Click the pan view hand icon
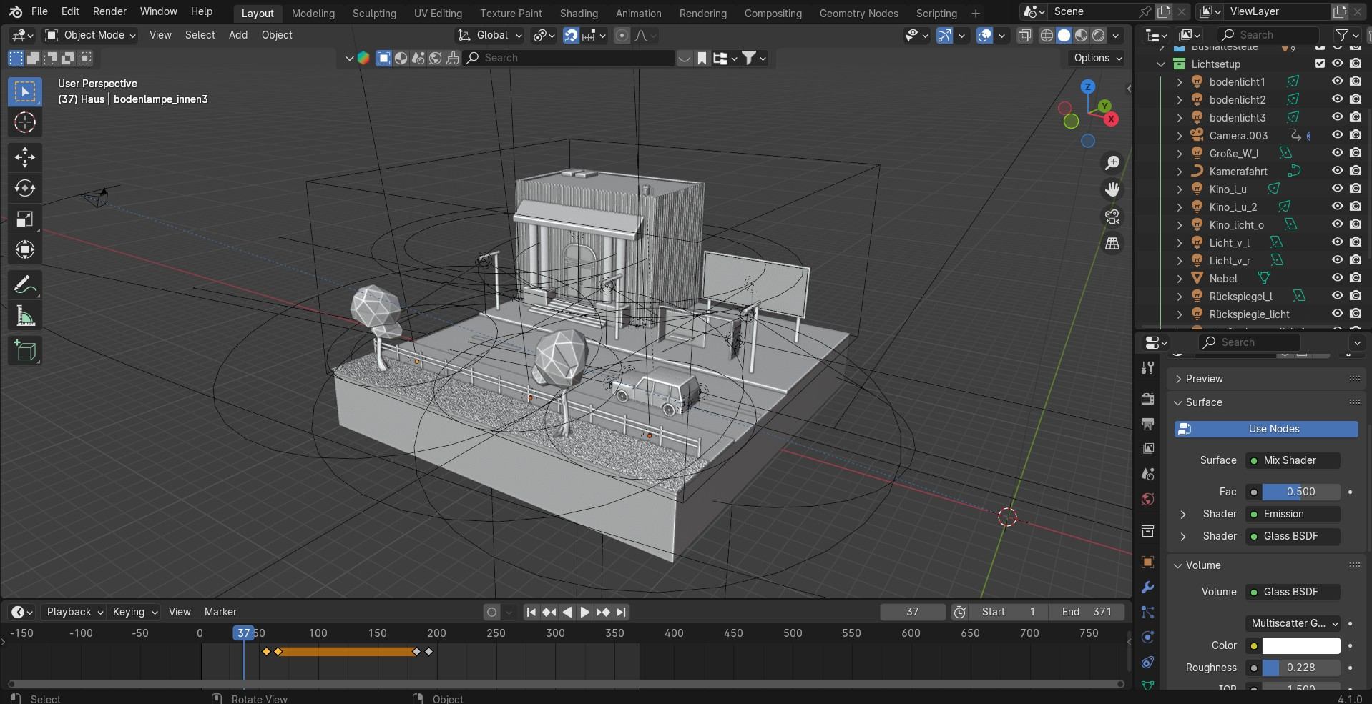The width and height of the screenshot is (1372, 704). [1112, 189]
